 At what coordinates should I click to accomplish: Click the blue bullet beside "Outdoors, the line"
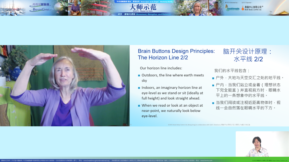coord(139,76)
